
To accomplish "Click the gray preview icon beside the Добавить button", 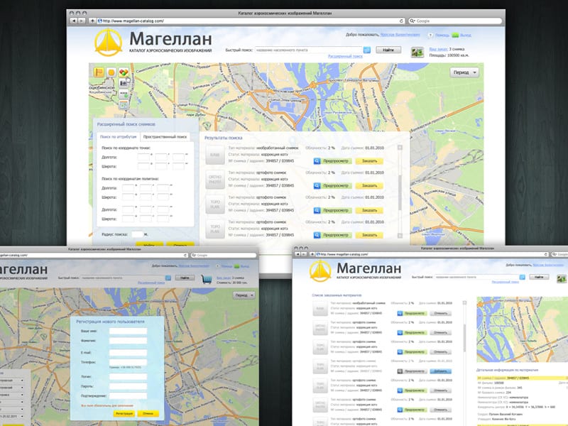I will pyautogui.click(x=400, y=371).
